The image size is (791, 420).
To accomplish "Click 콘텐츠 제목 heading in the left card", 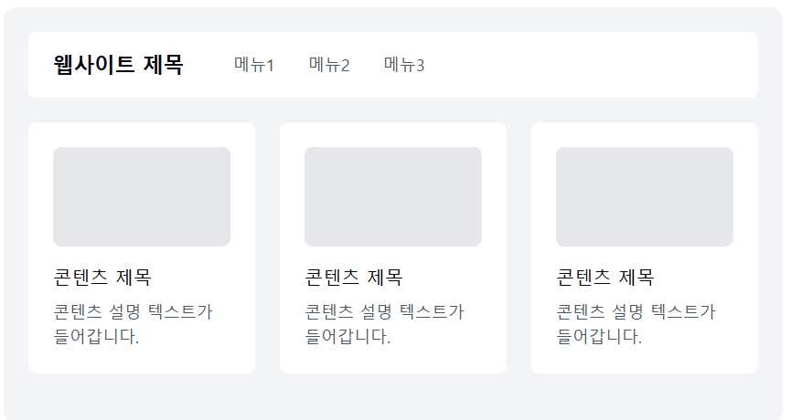I will pyautogui.click(x=102, y=277).
